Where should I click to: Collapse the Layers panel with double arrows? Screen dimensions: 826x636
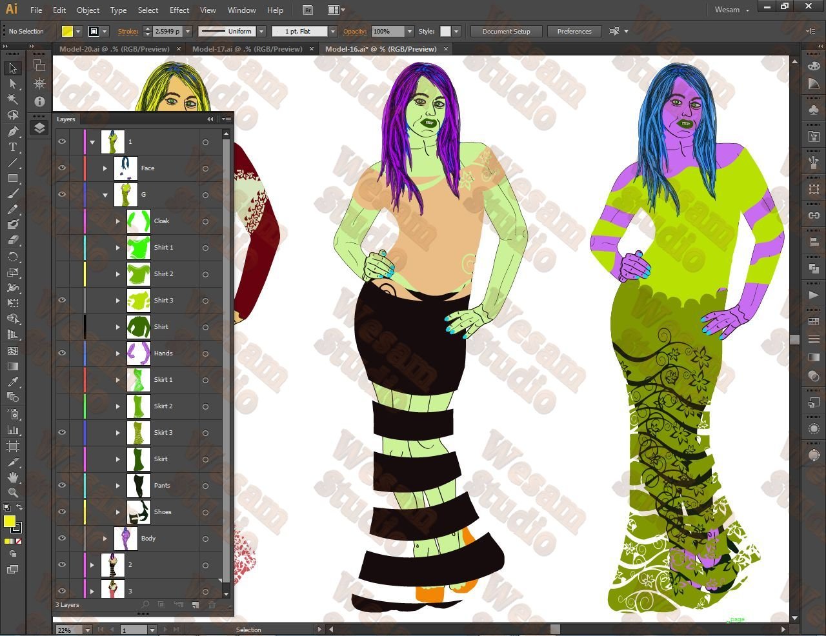point(210,119)
